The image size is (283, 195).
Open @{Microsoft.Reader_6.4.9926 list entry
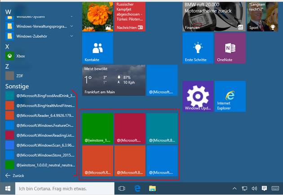tap(40, 115)
